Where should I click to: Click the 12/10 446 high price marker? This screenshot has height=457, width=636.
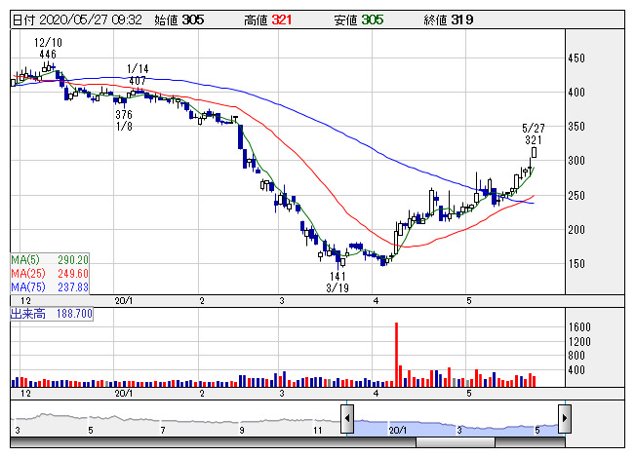pos(47,49)
